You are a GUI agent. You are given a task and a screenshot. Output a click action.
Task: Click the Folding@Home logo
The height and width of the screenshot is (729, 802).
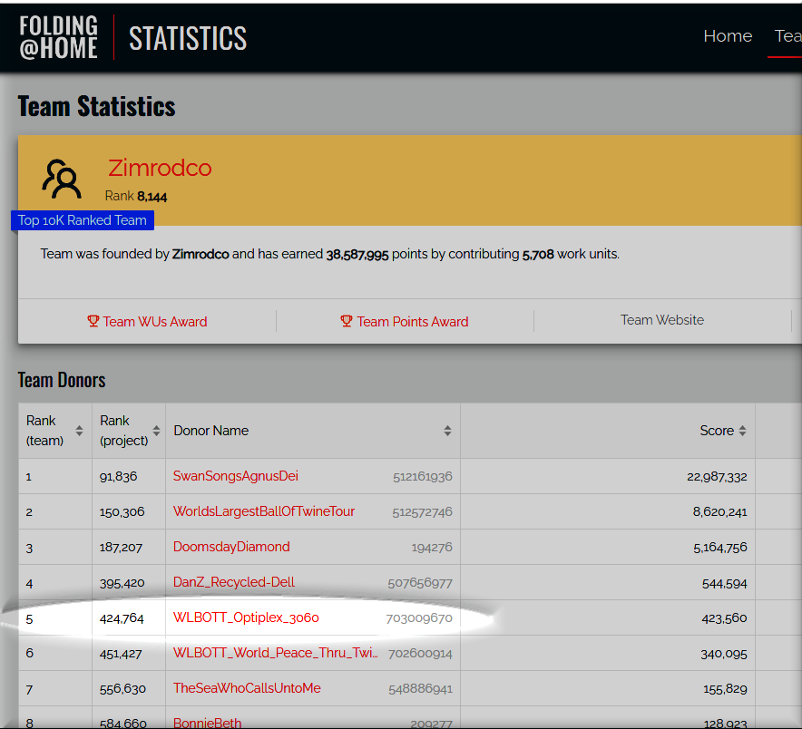point(59,38)
